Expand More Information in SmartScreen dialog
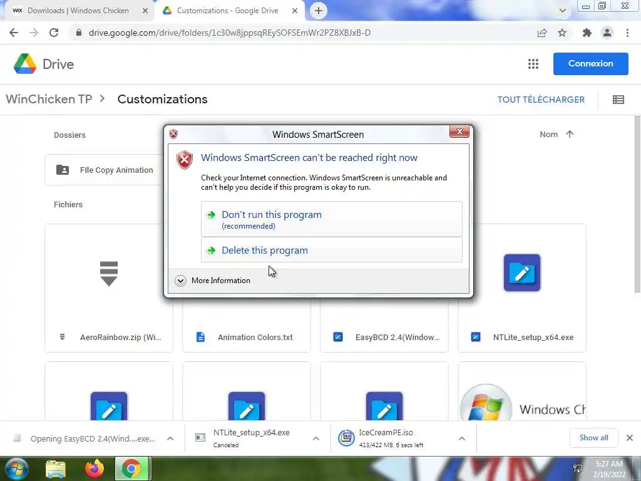The height and width of the screenshot is (481, 641). (213, 280)
